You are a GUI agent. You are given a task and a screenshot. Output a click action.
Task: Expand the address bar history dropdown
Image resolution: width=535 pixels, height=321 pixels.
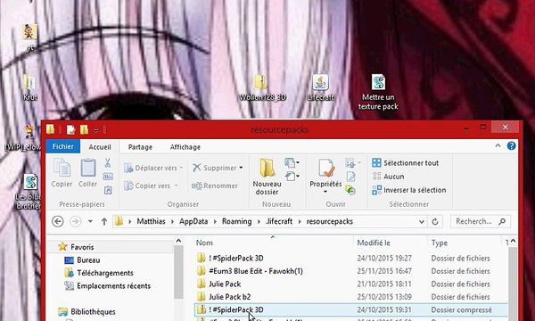[x=422, y=222]
